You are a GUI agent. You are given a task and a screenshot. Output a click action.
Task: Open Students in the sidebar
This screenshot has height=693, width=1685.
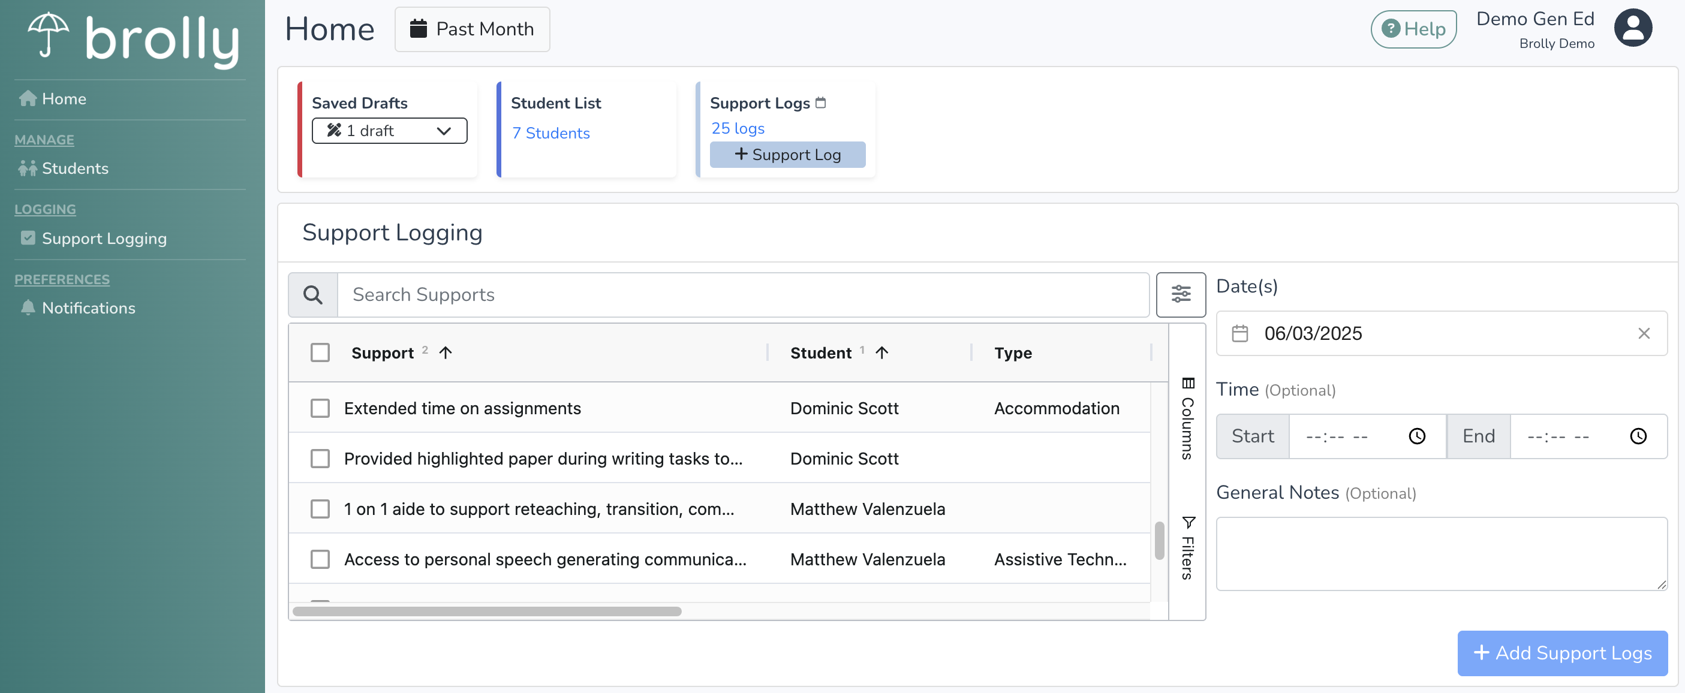tap(74, 168)
